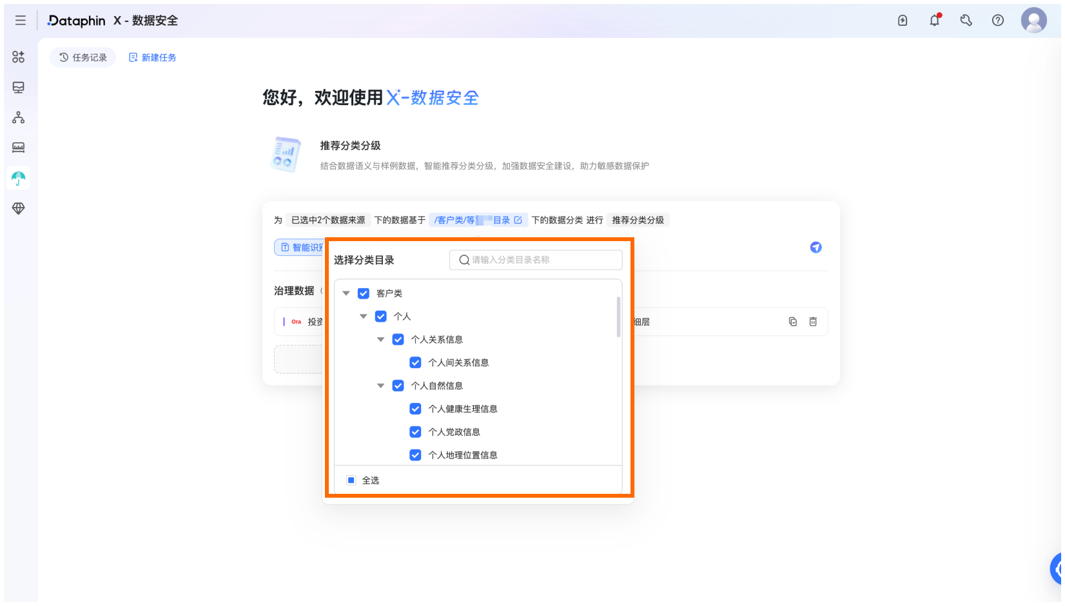Image resolution: width=1065 pixels, height=606 pixels.
Task: Click the blue send arrow icon
Action: click(816, 248)
